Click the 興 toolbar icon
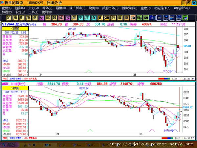The height and width of the screenshot is (148, 197). [x=120, y=18]
